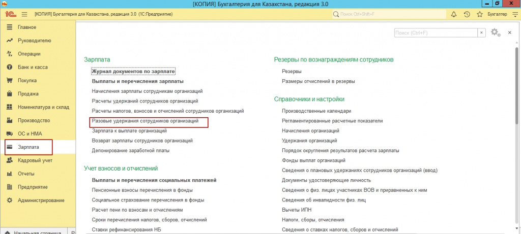
Task: Open Зарплата к выплате организаций
Action: point(129,131)
